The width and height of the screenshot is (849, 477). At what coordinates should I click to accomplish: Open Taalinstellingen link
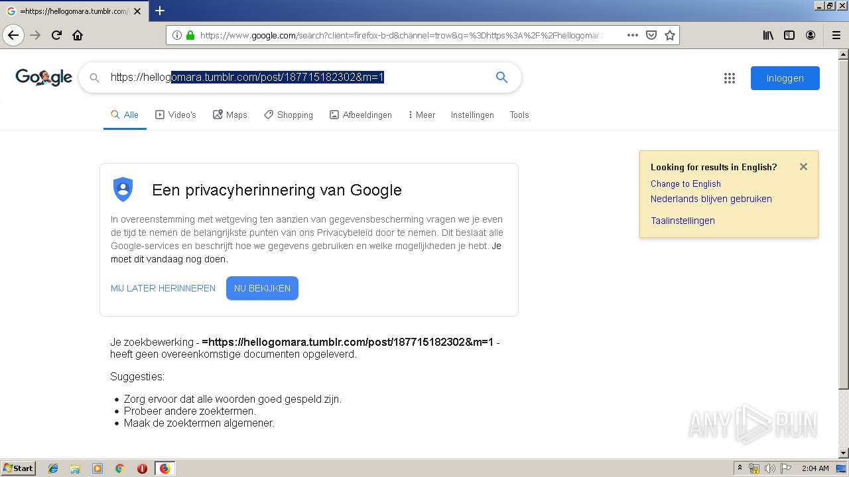[x=683, y=221]
